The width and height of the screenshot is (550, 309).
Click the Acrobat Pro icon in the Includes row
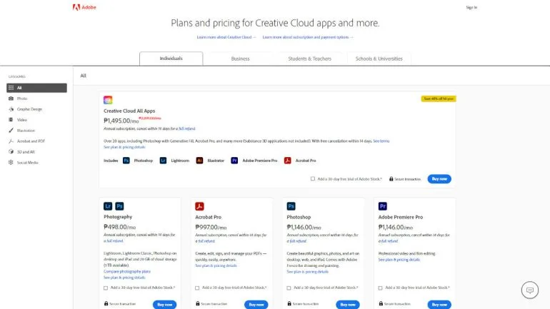pyautogui.click(x=288, y=161)
